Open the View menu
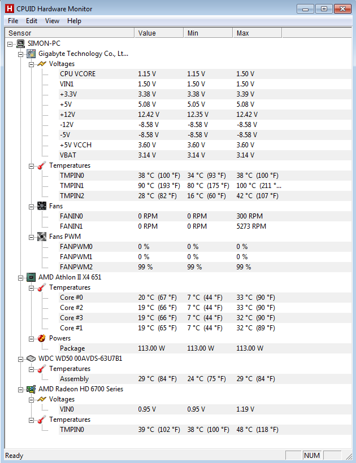This screenshot has width=356, height=463. (x=52, y=21)
